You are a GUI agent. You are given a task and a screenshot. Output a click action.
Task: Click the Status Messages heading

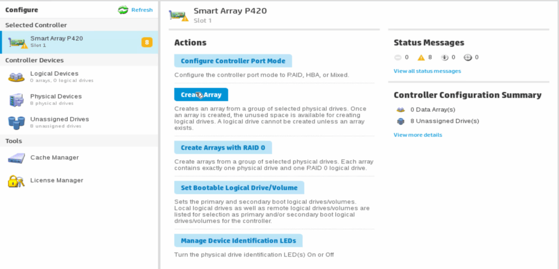(x=429, y=42)
